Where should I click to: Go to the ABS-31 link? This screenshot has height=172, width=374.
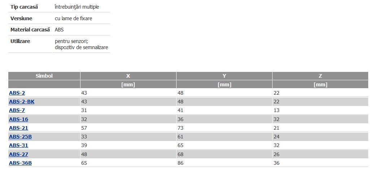pos(18,145)
